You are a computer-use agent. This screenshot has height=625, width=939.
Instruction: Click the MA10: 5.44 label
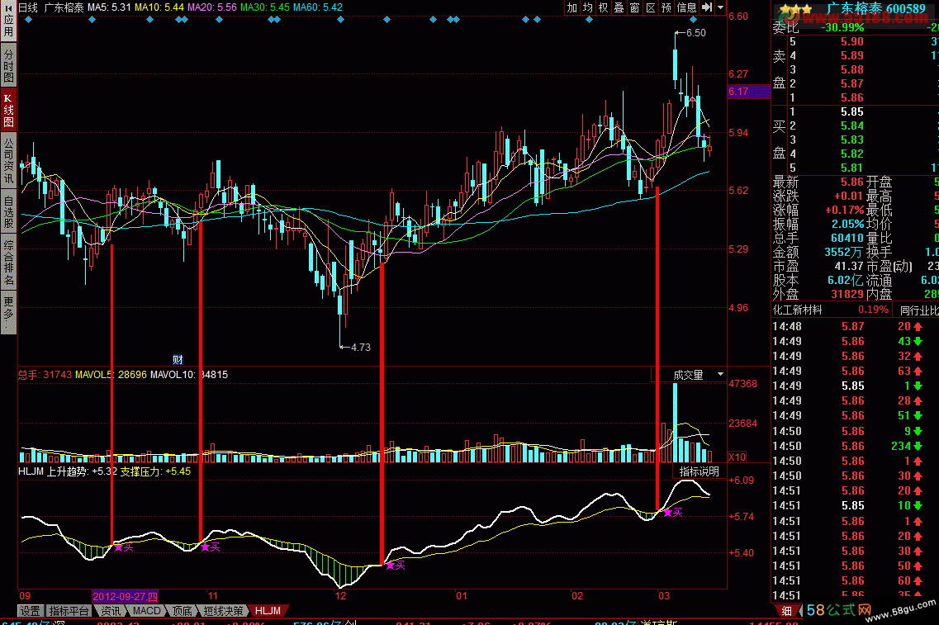coord(159,7)
